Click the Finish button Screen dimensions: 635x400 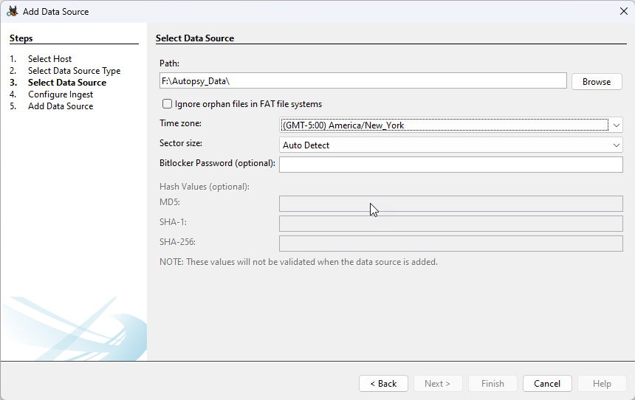coord(492,384)
